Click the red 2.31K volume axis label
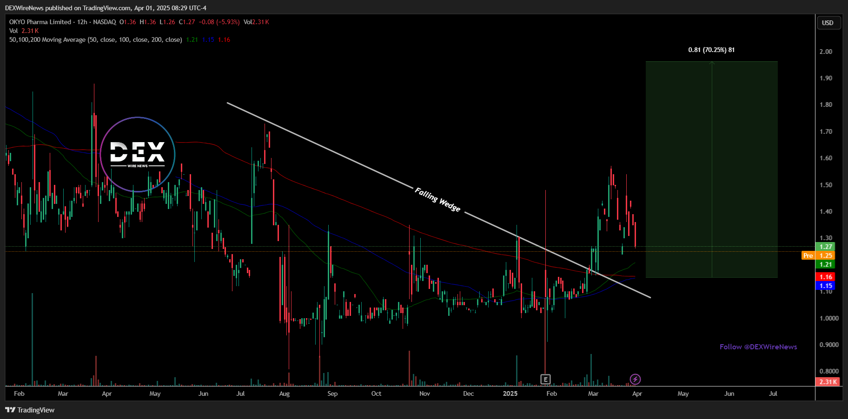 point(828,382)
